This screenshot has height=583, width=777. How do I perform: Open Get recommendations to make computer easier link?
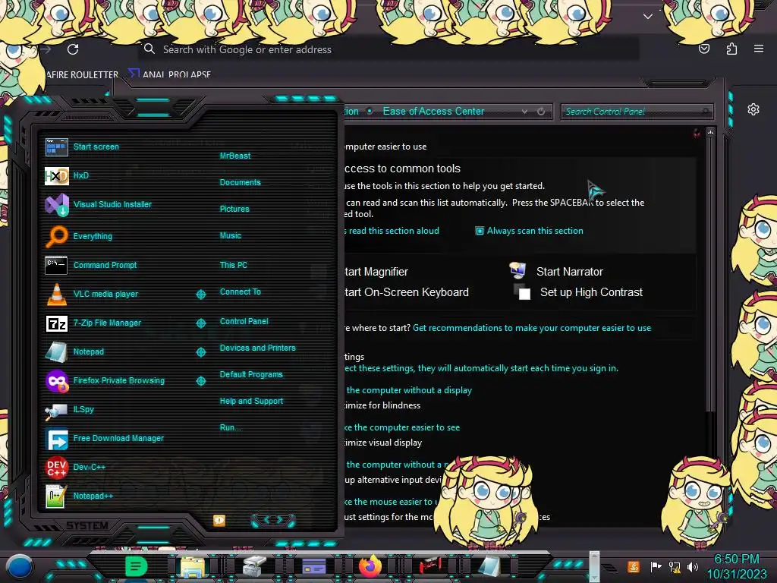532,328
